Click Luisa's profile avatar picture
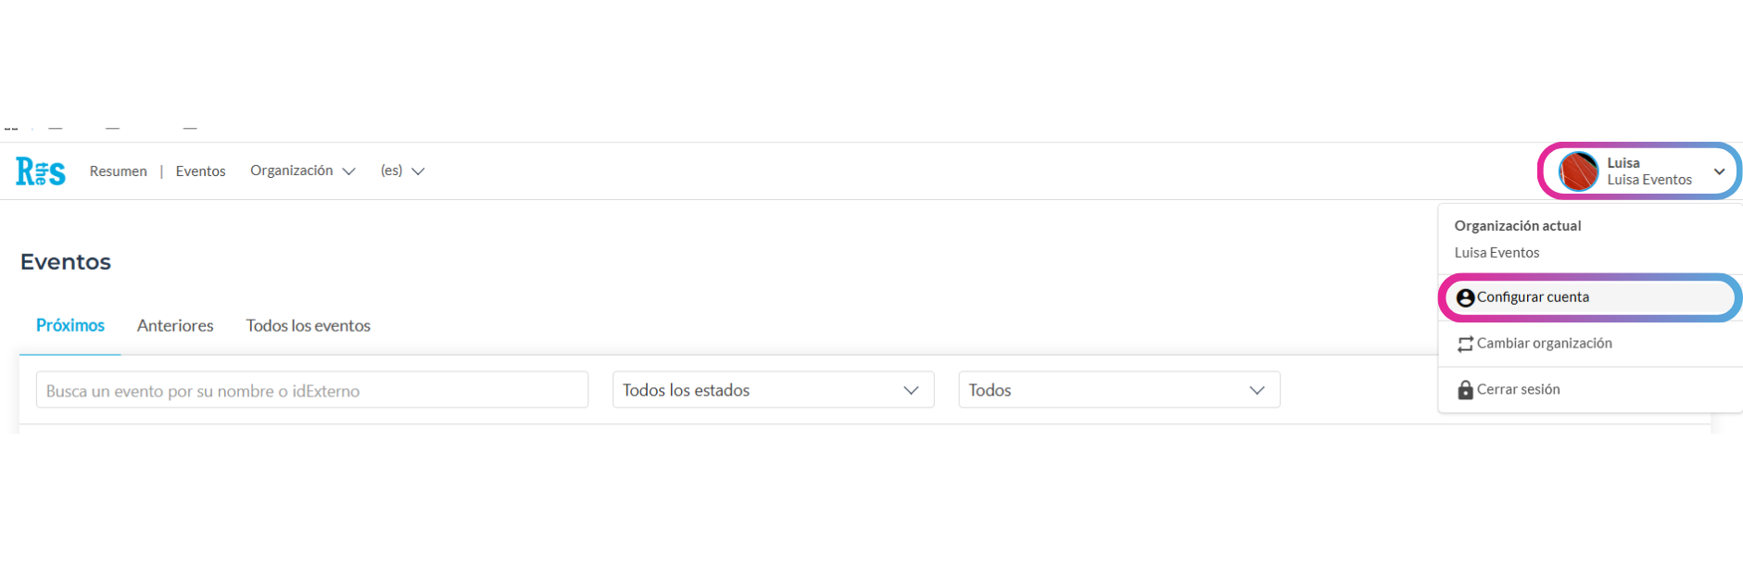The width and height of the screenshot is (1743, 567). (x=1578, y=171)
